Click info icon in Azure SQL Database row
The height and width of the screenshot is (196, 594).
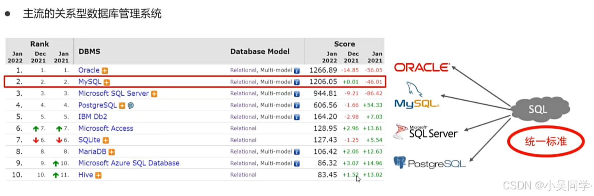tap(296, 164)
